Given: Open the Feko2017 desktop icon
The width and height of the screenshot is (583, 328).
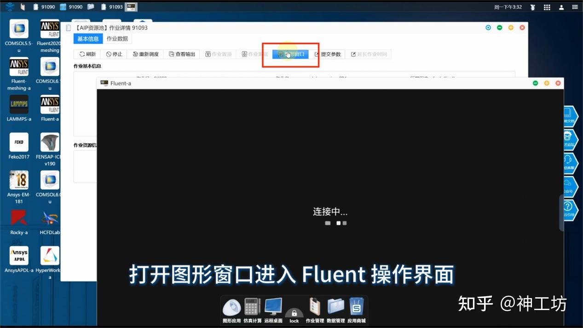Looking at the screenshot, I should [19, 146].
